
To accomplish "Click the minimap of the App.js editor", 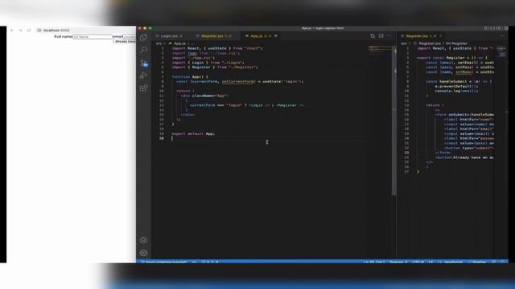I will [380, 51].
